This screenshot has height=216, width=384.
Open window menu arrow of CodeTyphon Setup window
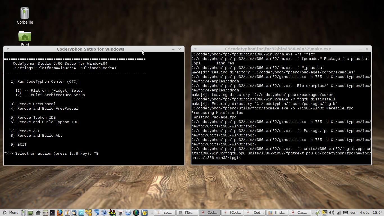(8, 49)
